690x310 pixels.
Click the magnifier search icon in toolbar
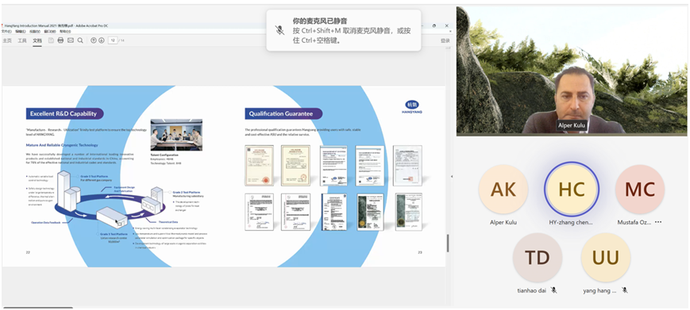[x=80, y=40]
